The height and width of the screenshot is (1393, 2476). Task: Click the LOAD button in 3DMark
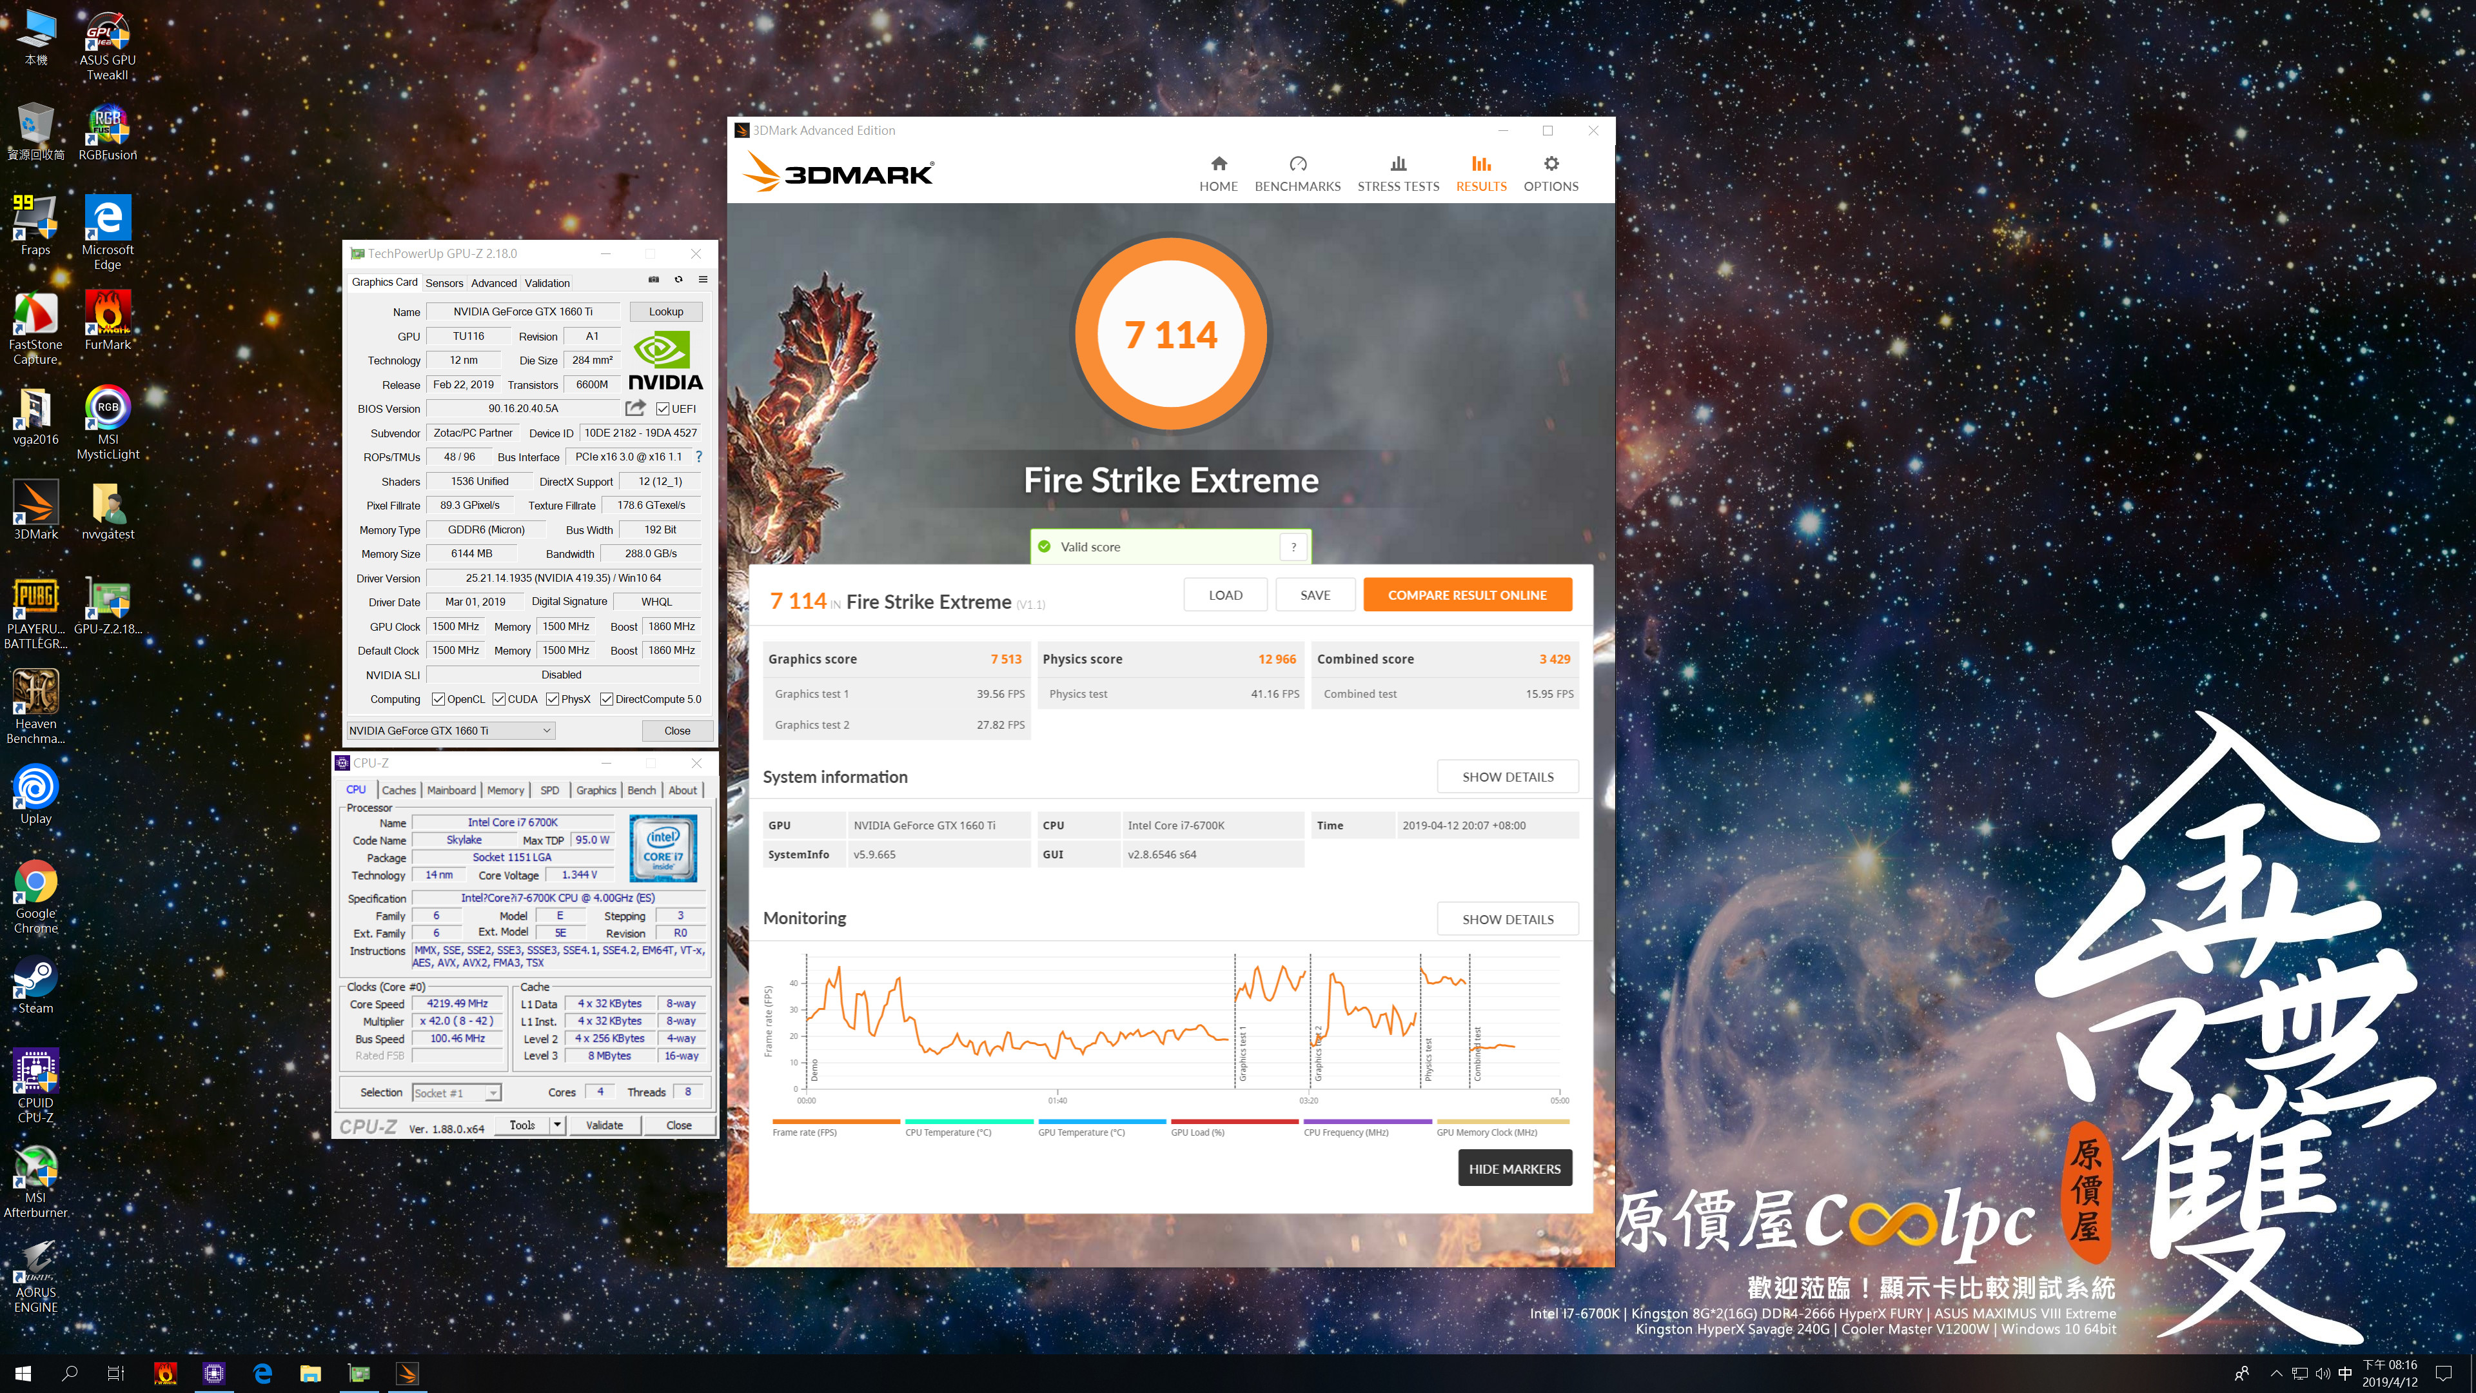point(1226,595)
